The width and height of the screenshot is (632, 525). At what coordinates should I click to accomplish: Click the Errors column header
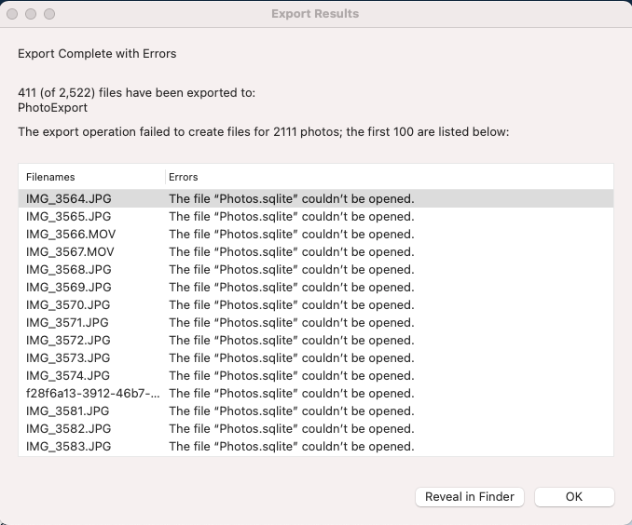click(x=390, y=177)
